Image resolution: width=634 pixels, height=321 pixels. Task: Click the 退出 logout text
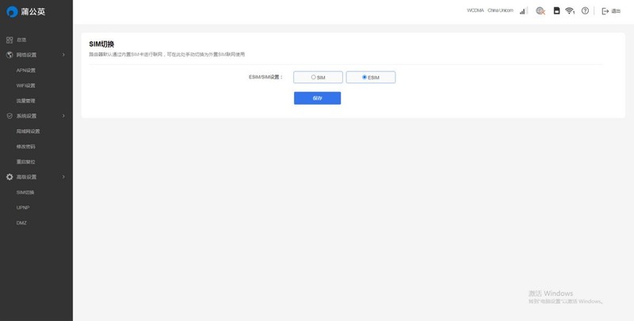[616, 11]
